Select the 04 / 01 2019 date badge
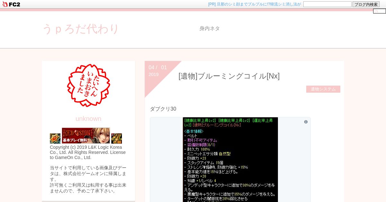 pos(158,71)
